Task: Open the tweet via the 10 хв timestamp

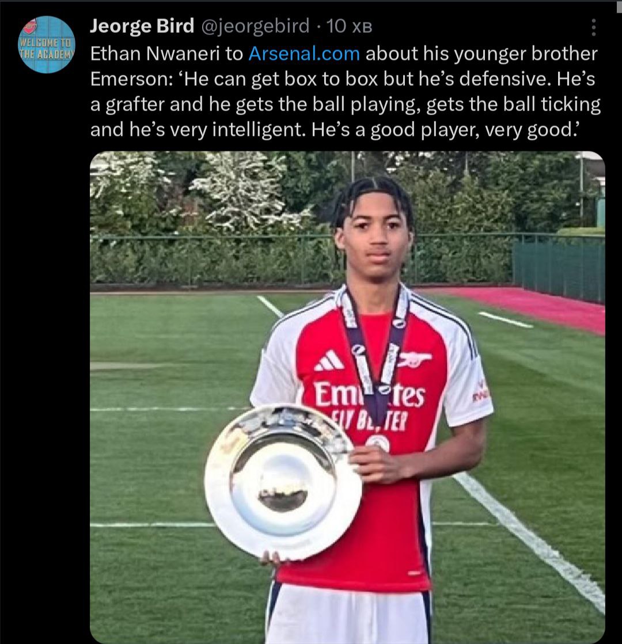Action: point(350,26)
